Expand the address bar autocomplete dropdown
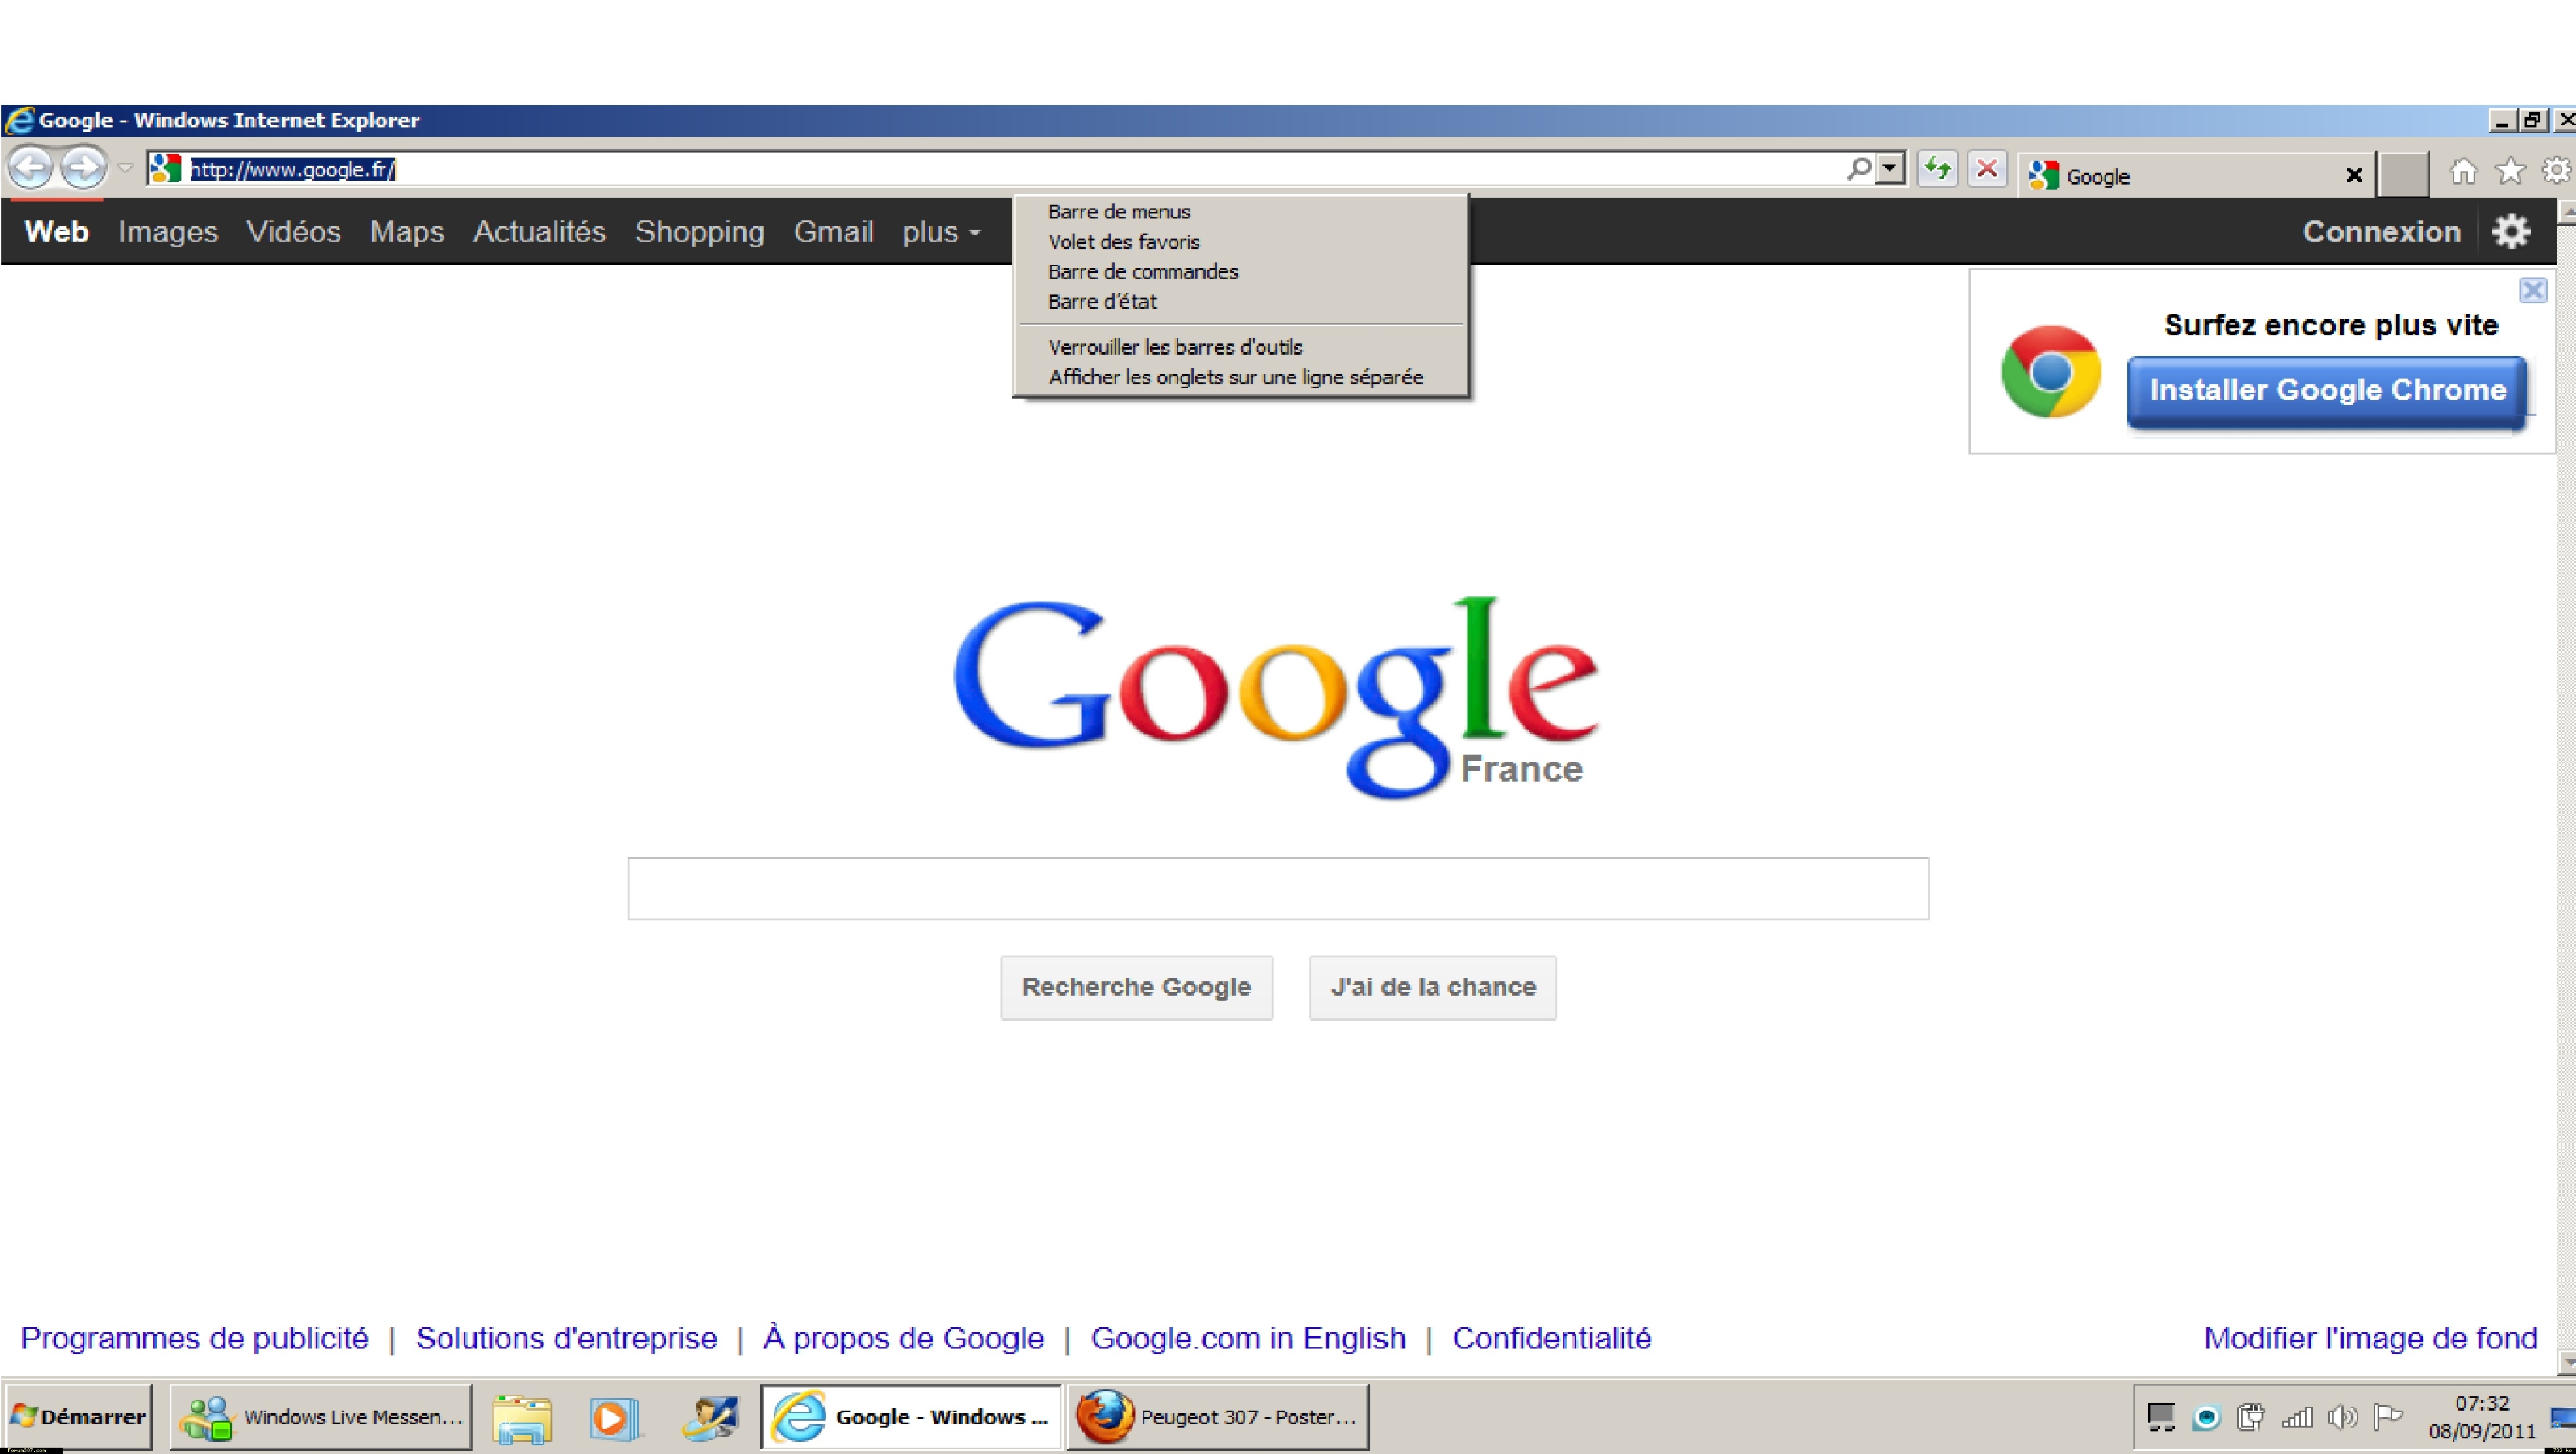Screen dimensions: 2576x1454 tap(1889, 168)
